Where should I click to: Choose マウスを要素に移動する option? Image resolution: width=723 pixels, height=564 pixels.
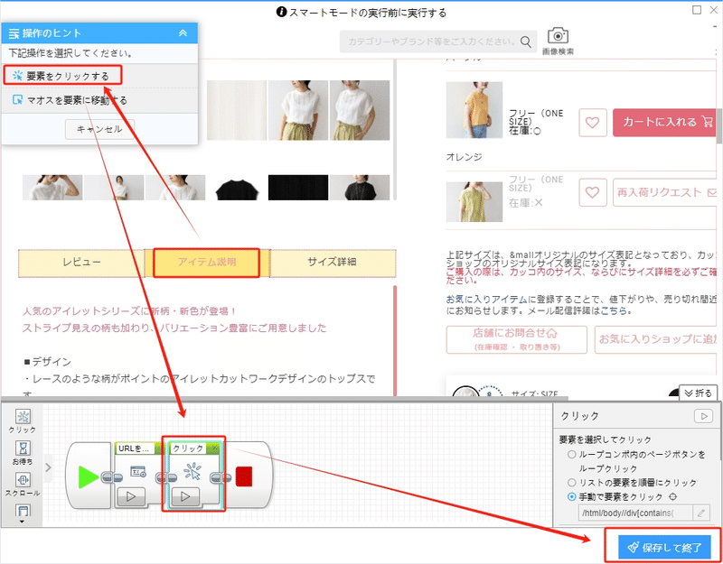(x=70, y=100)
